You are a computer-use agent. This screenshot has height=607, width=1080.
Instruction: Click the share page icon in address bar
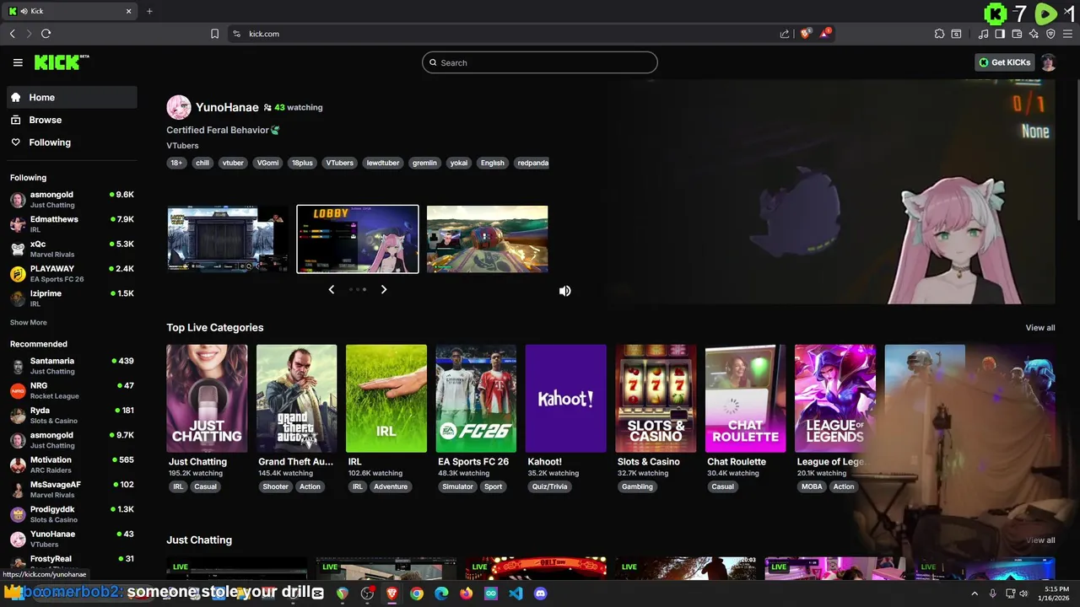tap(785, 34)
